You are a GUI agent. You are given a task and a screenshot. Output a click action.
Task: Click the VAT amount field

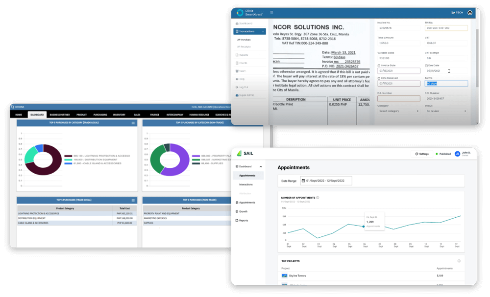coord(446,43)
